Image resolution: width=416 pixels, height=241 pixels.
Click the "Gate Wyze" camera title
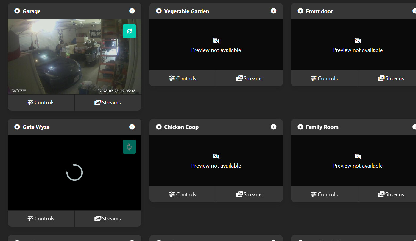36,127
